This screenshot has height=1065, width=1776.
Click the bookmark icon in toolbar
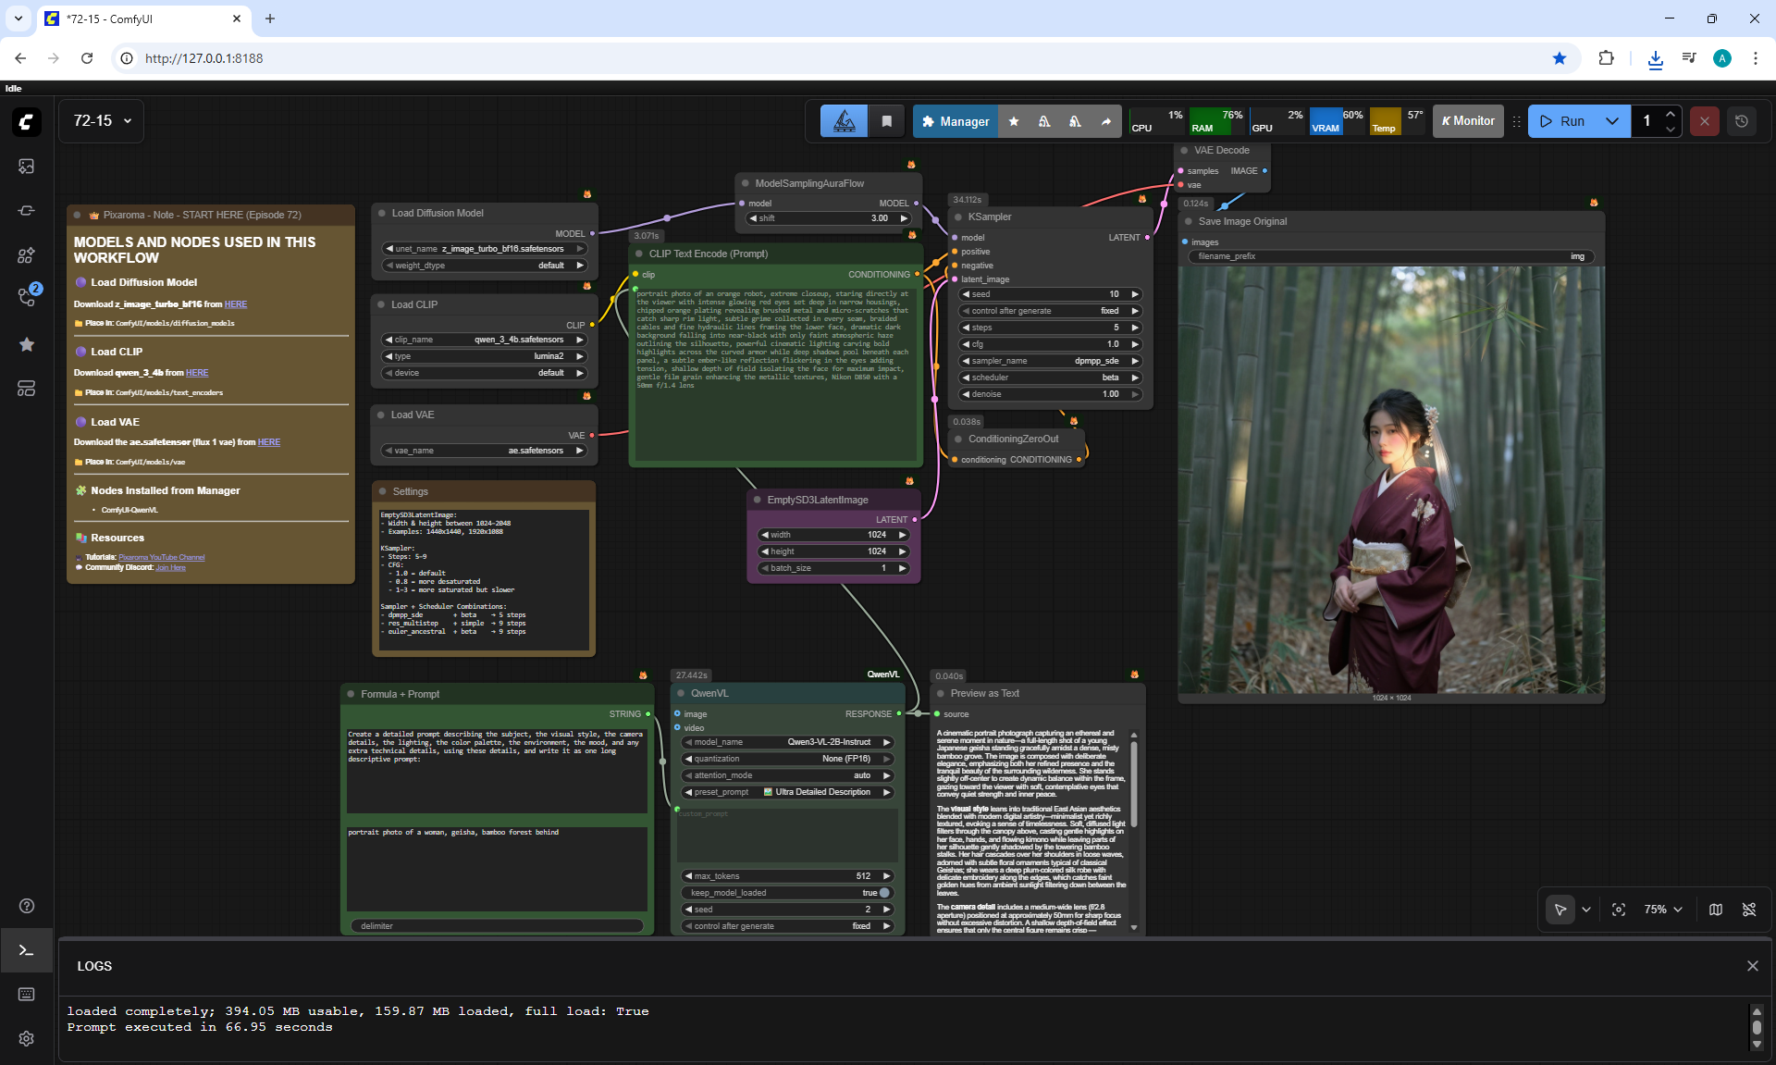(886, 121)
